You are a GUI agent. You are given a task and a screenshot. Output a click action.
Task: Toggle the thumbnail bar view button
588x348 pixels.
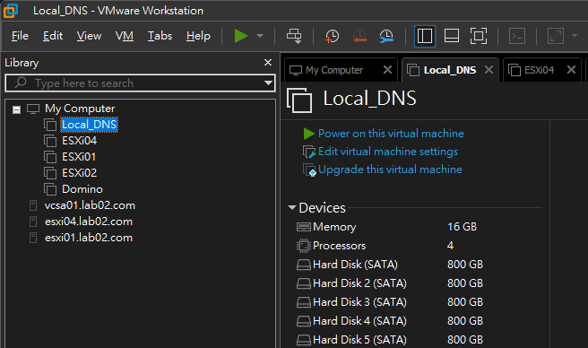(x=452, y=36)
